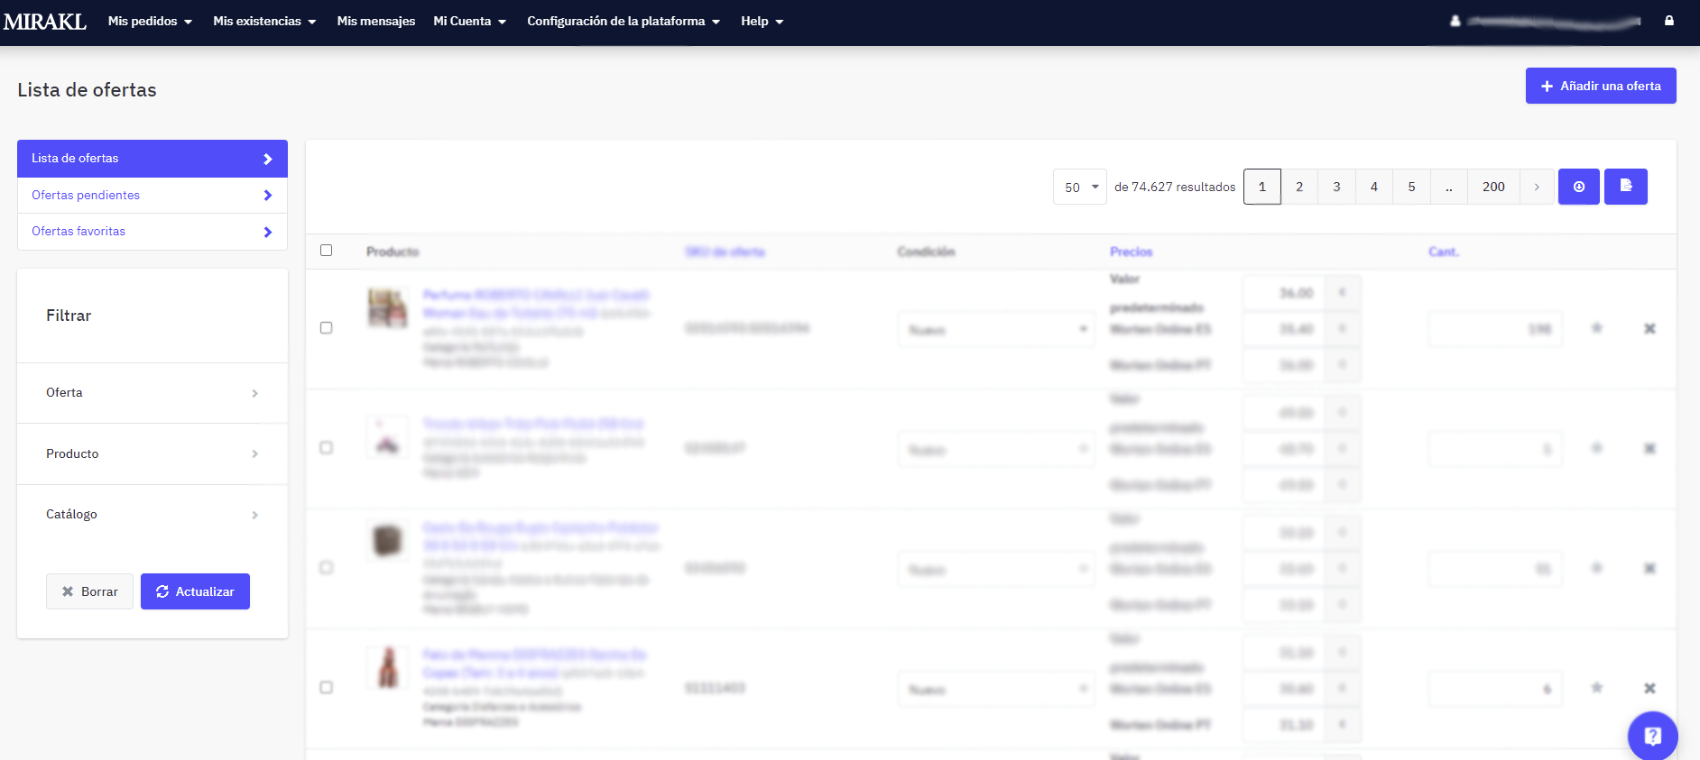The image size is (1700, 760).
Task: Click the lock icon in top bar
Action: coord(1668,21)
